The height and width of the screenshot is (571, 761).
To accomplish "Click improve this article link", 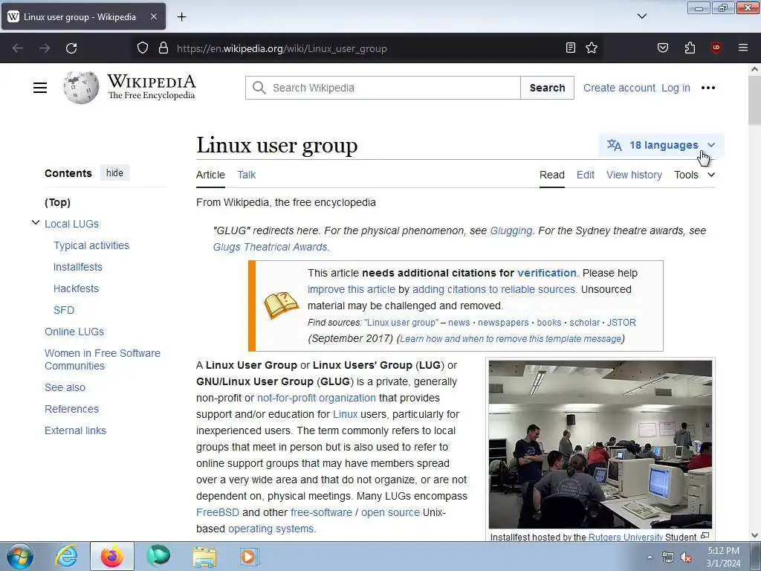I will pos(352,289).
